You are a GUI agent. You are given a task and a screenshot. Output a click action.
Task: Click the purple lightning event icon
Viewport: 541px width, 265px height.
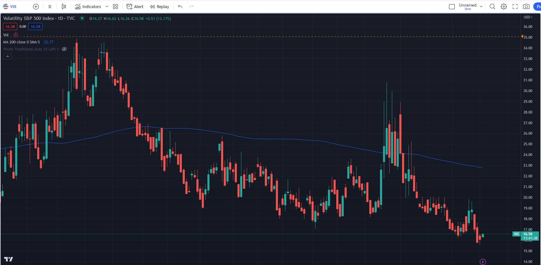point(483,262)
